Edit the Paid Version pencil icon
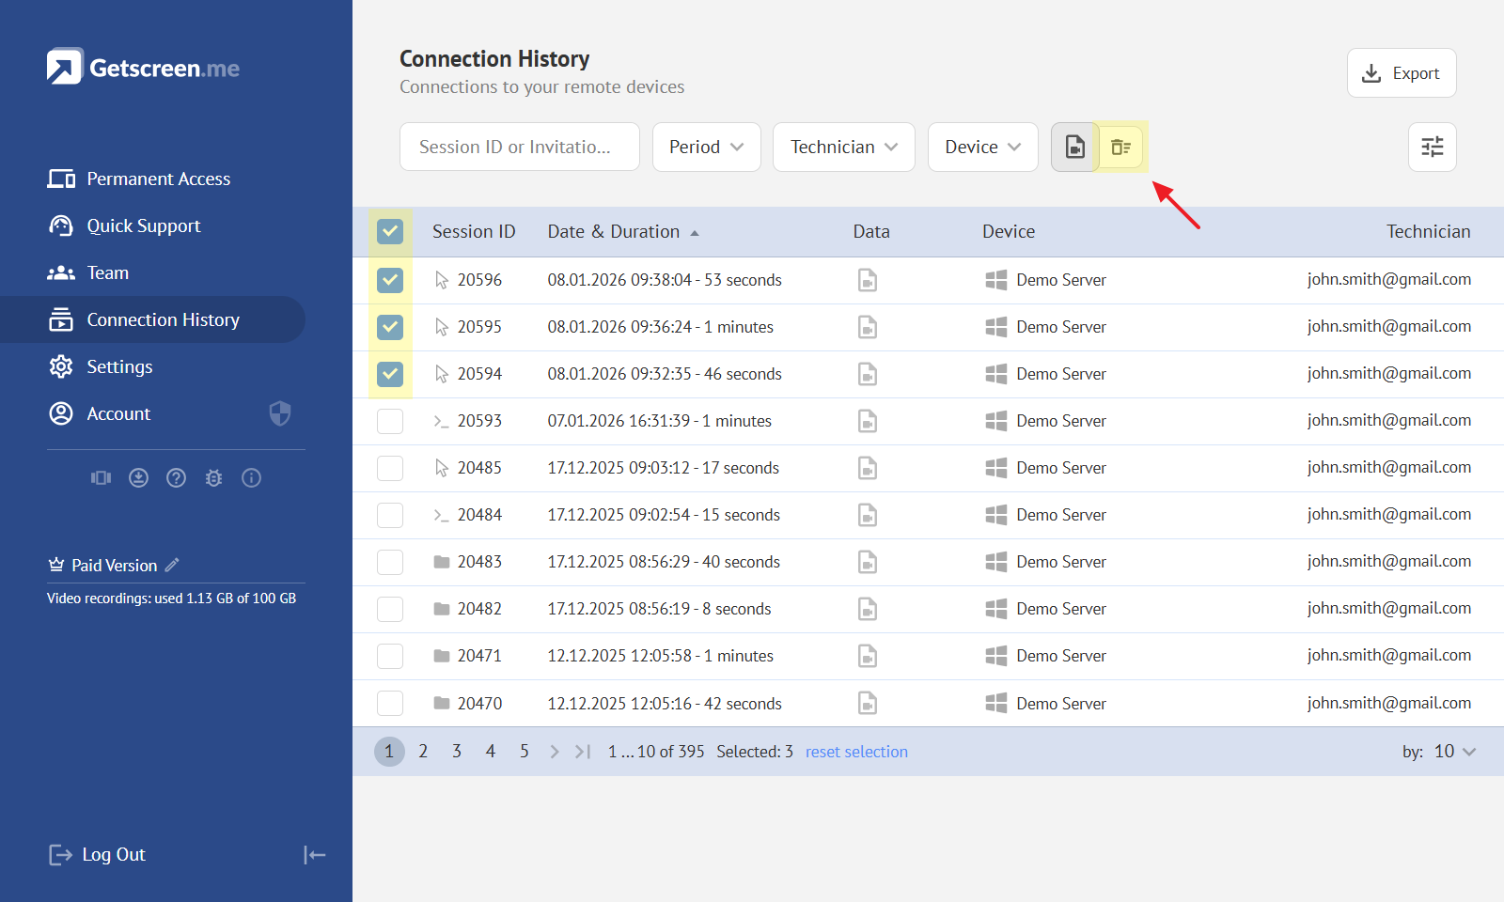Image resolution: width=1504 pixels, height=902 pixels. (x=172, y=565)
